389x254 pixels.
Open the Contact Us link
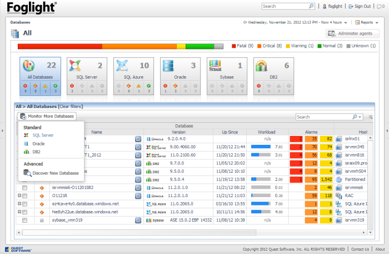360,249
